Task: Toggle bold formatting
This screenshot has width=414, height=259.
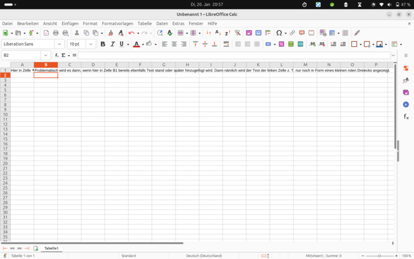Action: point(103,44)
